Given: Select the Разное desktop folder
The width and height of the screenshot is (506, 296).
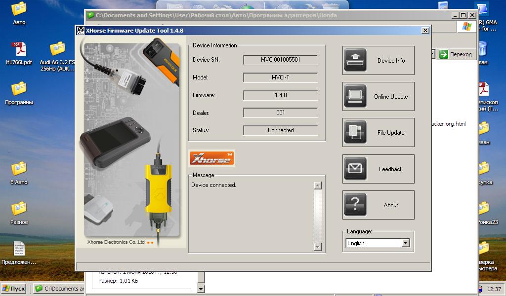Looking at the screenshot, I should pos(19,213).
